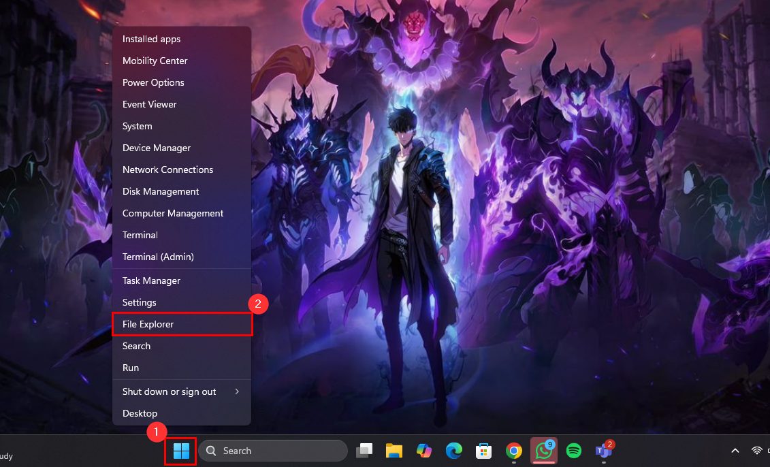Choose System in the Start context menu

(x=182, y=126)
